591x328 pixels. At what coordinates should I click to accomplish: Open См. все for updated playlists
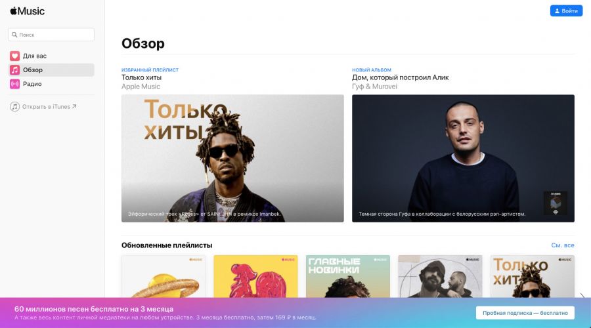tap(563, 245)
